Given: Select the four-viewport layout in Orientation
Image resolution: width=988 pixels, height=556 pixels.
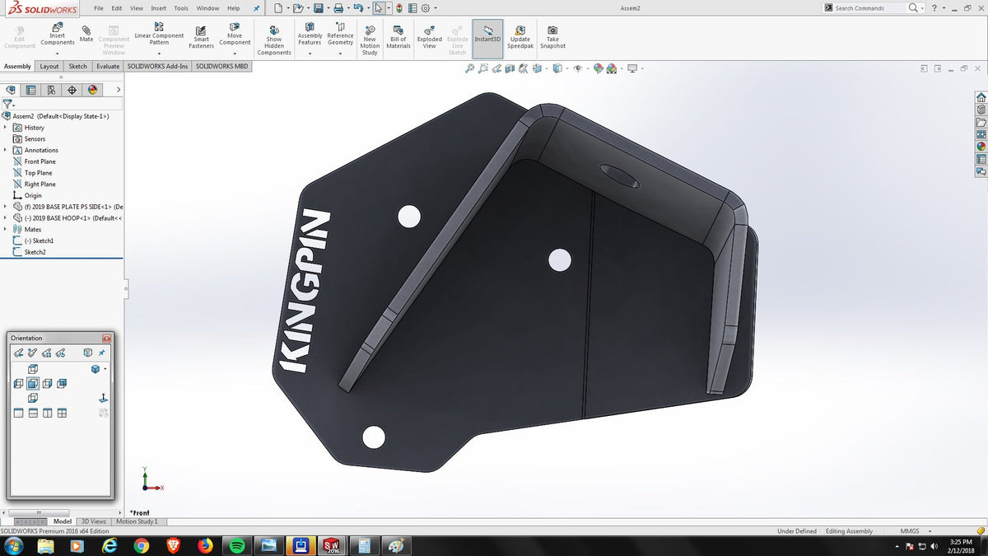Looking at the screenshot, I should (63, 413).
